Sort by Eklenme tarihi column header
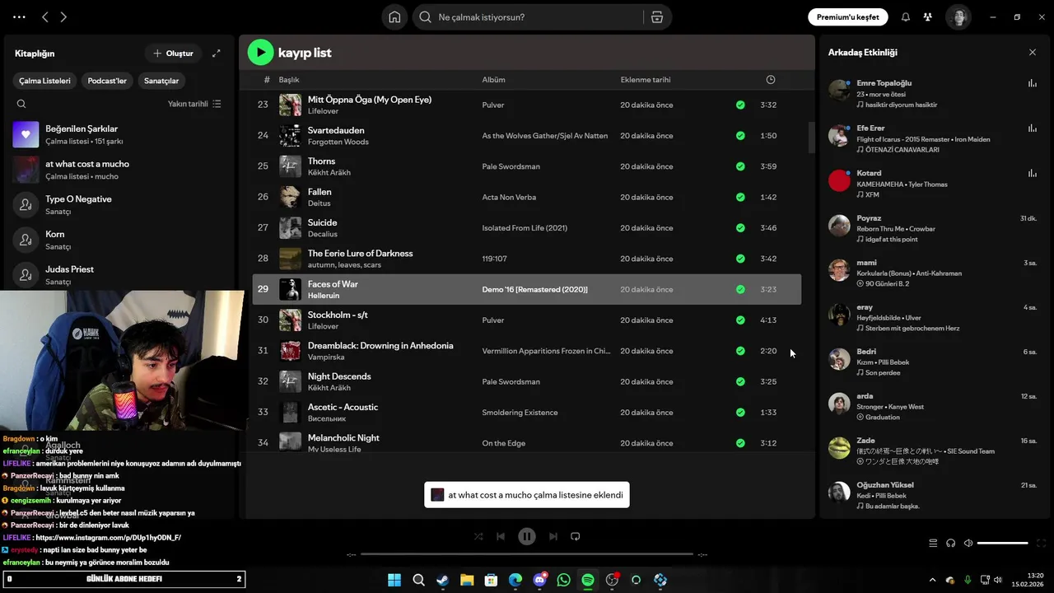 pyautogui.click(x=646, y=80)
